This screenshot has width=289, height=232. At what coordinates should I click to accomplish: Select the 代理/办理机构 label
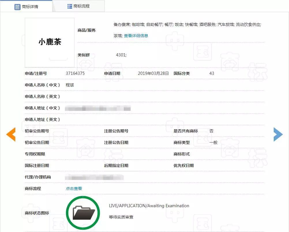(x=38, y=177)
